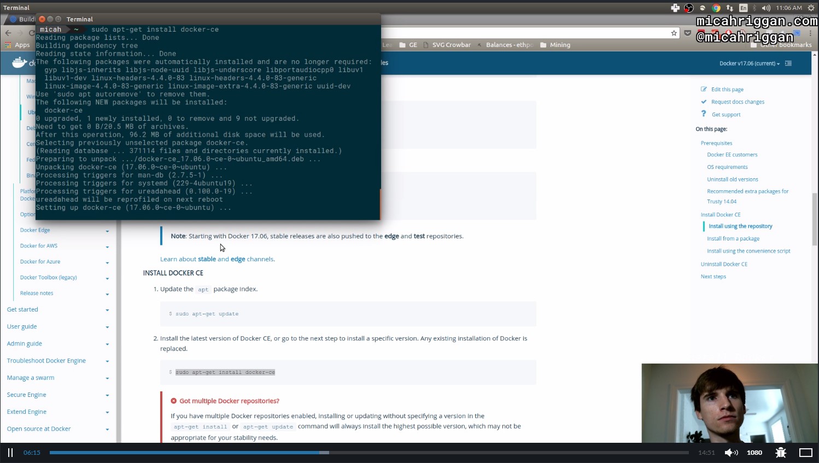Open the En keyboard layout indicator
819x463 pixels.
(743, 8)
